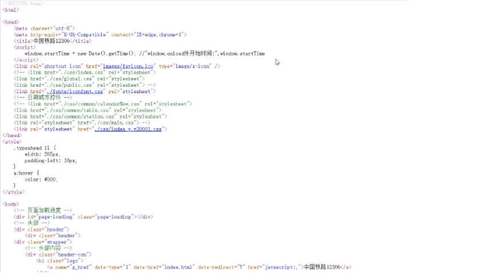Click the commented ./css/index.css link line

coord(85,72)
